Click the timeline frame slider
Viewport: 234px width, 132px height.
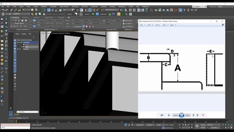coord(19,118)
